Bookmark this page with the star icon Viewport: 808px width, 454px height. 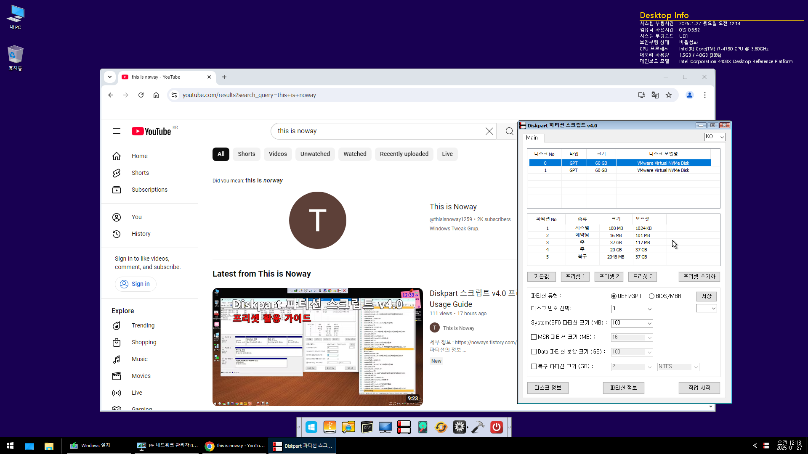pyautogui.click(x=669, y=95)
